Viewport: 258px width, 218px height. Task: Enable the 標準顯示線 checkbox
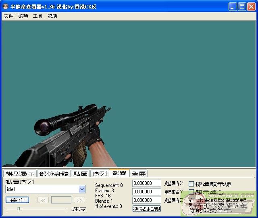point(191,184)
